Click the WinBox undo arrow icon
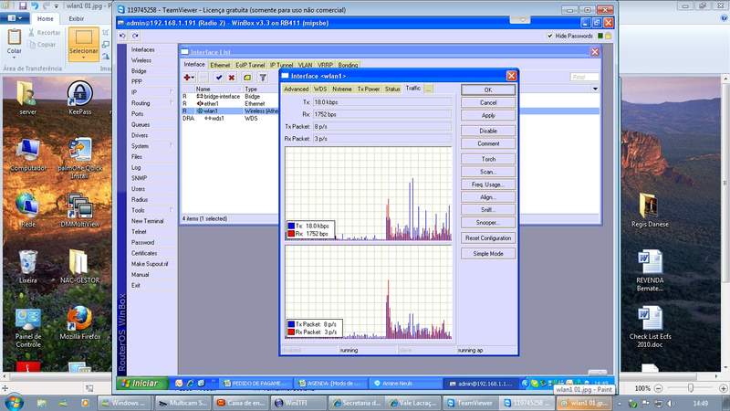 coord(123,36)
